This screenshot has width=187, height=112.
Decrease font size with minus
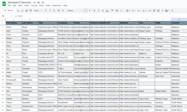click(81, 11)
